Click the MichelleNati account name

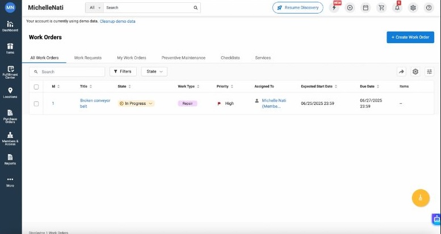[45, 7]
